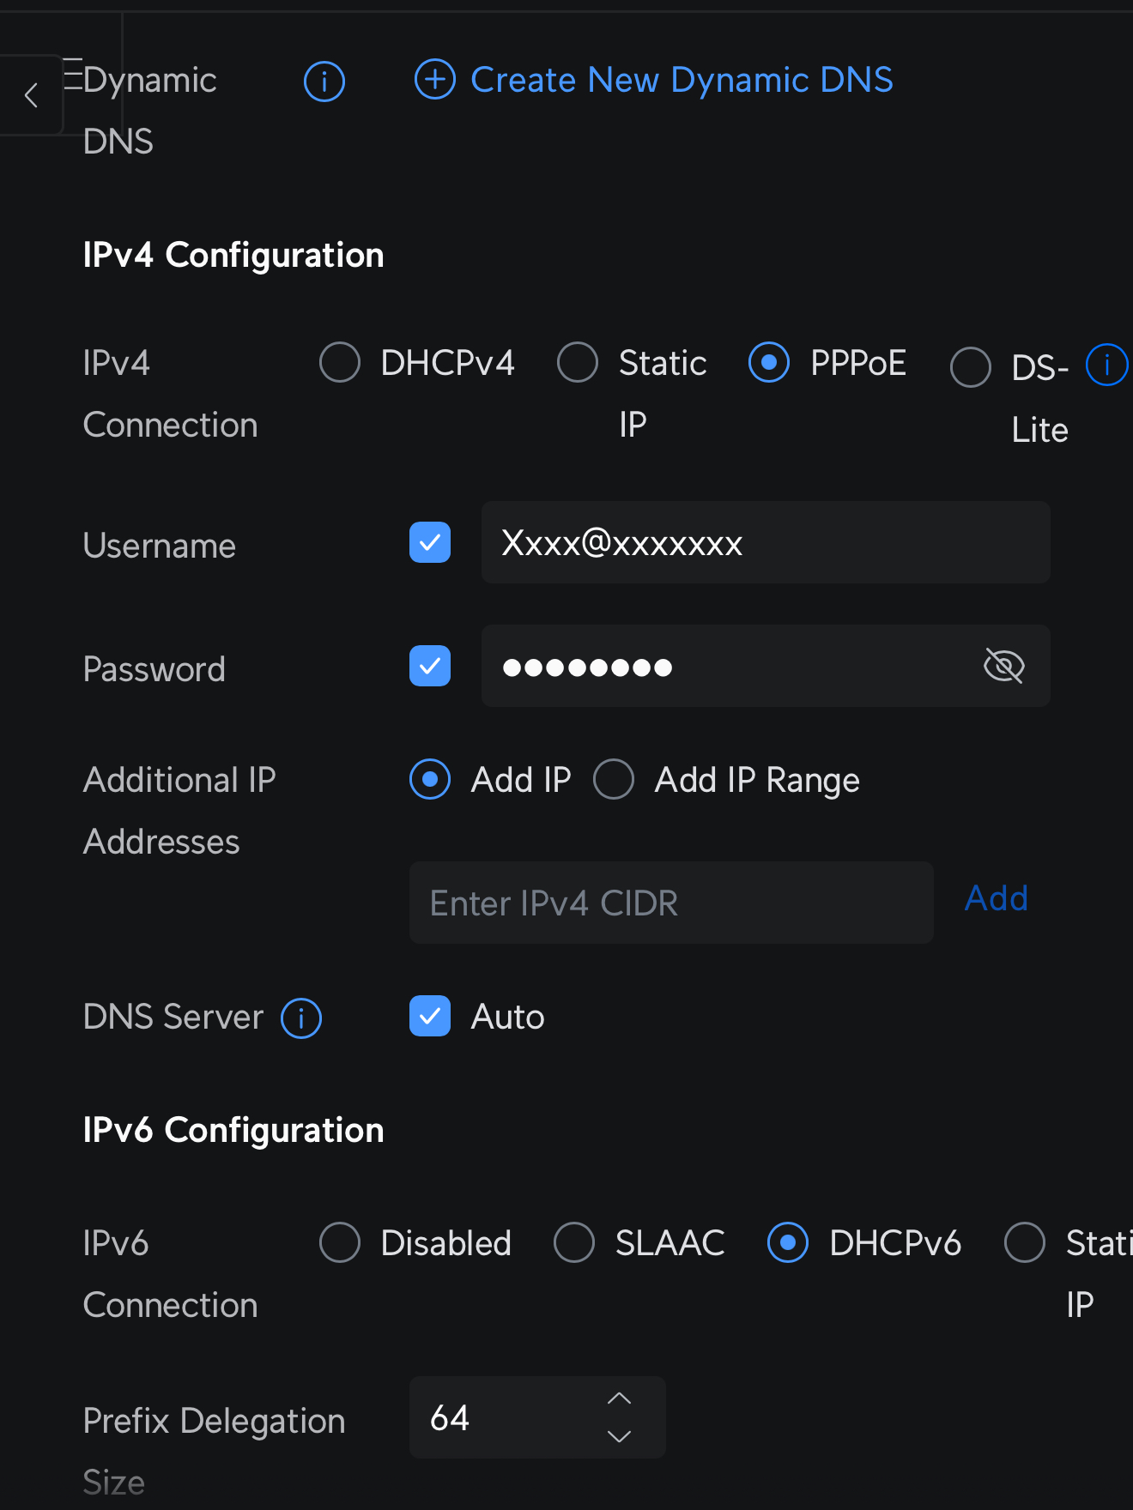Select Static IP for IPv4 connection
Screen dimensions: 1133x1510
point(578,362)
